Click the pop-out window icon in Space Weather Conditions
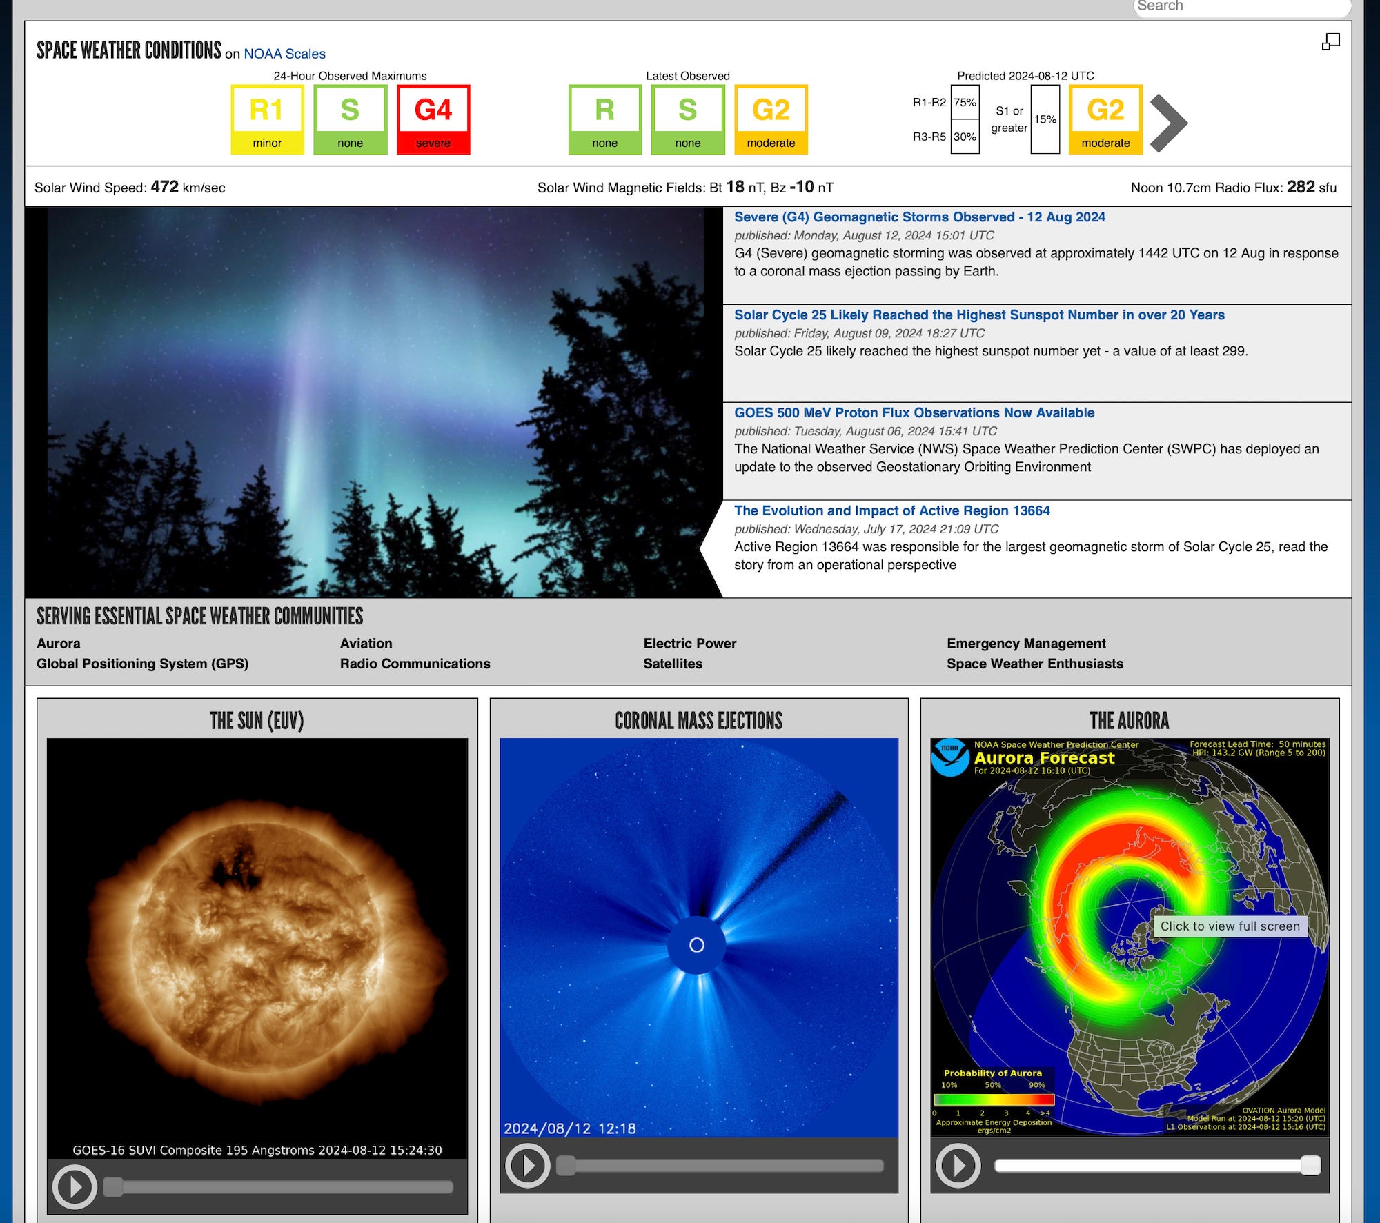The image size is (1380, 1223). pos(1330,42)
